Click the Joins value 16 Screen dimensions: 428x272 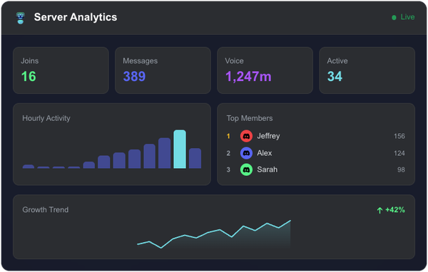pos(29,76)
